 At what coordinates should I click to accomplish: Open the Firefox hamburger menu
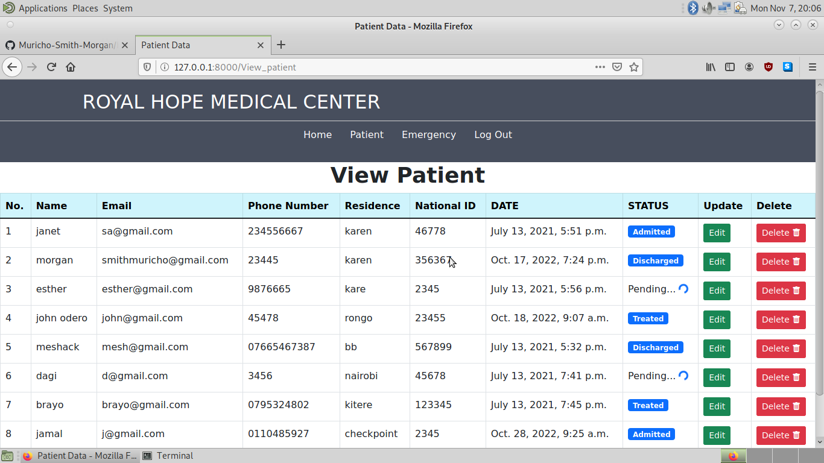click(x=813, y=67)
